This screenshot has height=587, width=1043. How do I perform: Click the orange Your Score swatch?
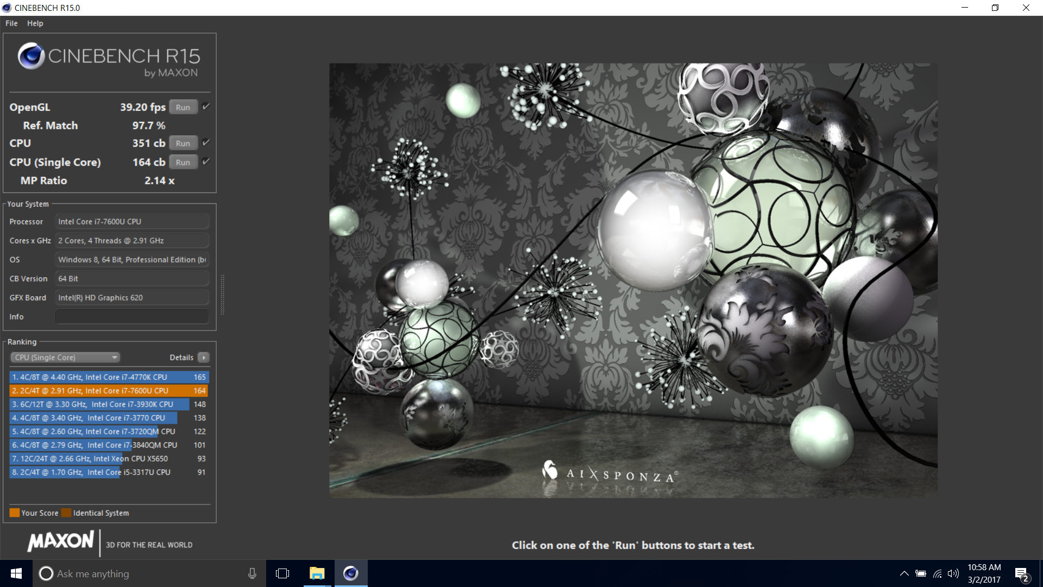pyautogui.click(x=14, y=513)
